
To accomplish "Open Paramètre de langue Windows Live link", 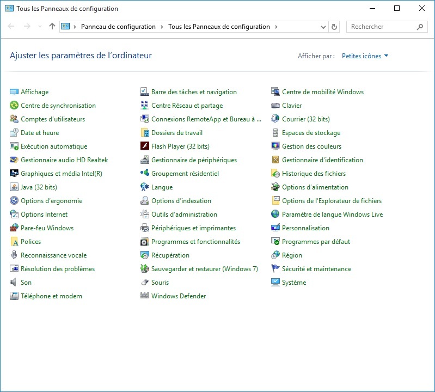I will coord(332,214).
